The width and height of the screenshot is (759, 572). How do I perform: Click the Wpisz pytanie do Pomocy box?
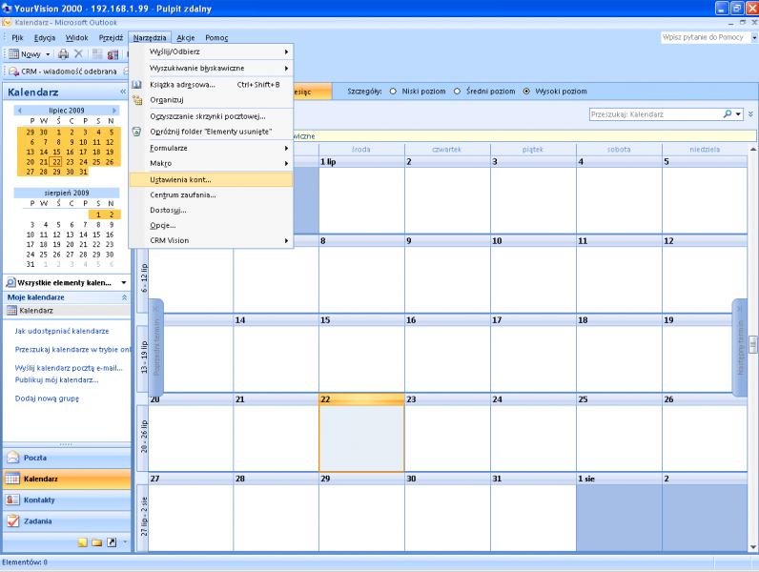pos(706,37)
